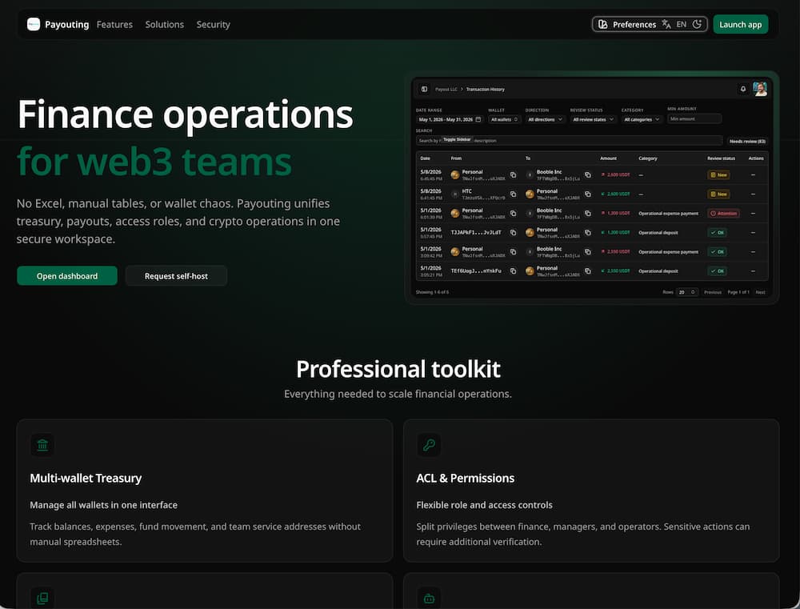The width and height of the screenshot is (800, 609).
Task: Click the robot icon on bottom card
Action: (429, 599)
